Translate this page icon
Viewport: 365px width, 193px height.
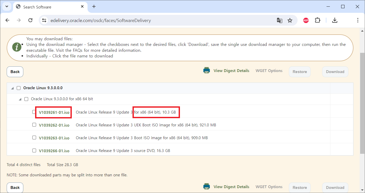[280, 21]
